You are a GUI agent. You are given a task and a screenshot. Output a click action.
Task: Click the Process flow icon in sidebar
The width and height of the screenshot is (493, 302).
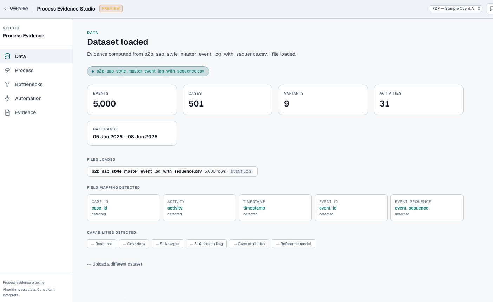tap(7, 70)
